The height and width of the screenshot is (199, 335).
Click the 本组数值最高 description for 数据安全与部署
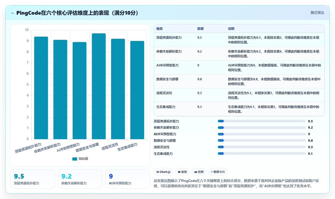pos(274,81)
